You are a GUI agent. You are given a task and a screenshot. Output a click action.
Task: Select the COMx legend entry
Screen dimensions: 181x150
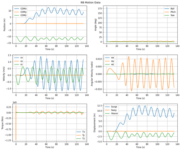click(20, 9)
